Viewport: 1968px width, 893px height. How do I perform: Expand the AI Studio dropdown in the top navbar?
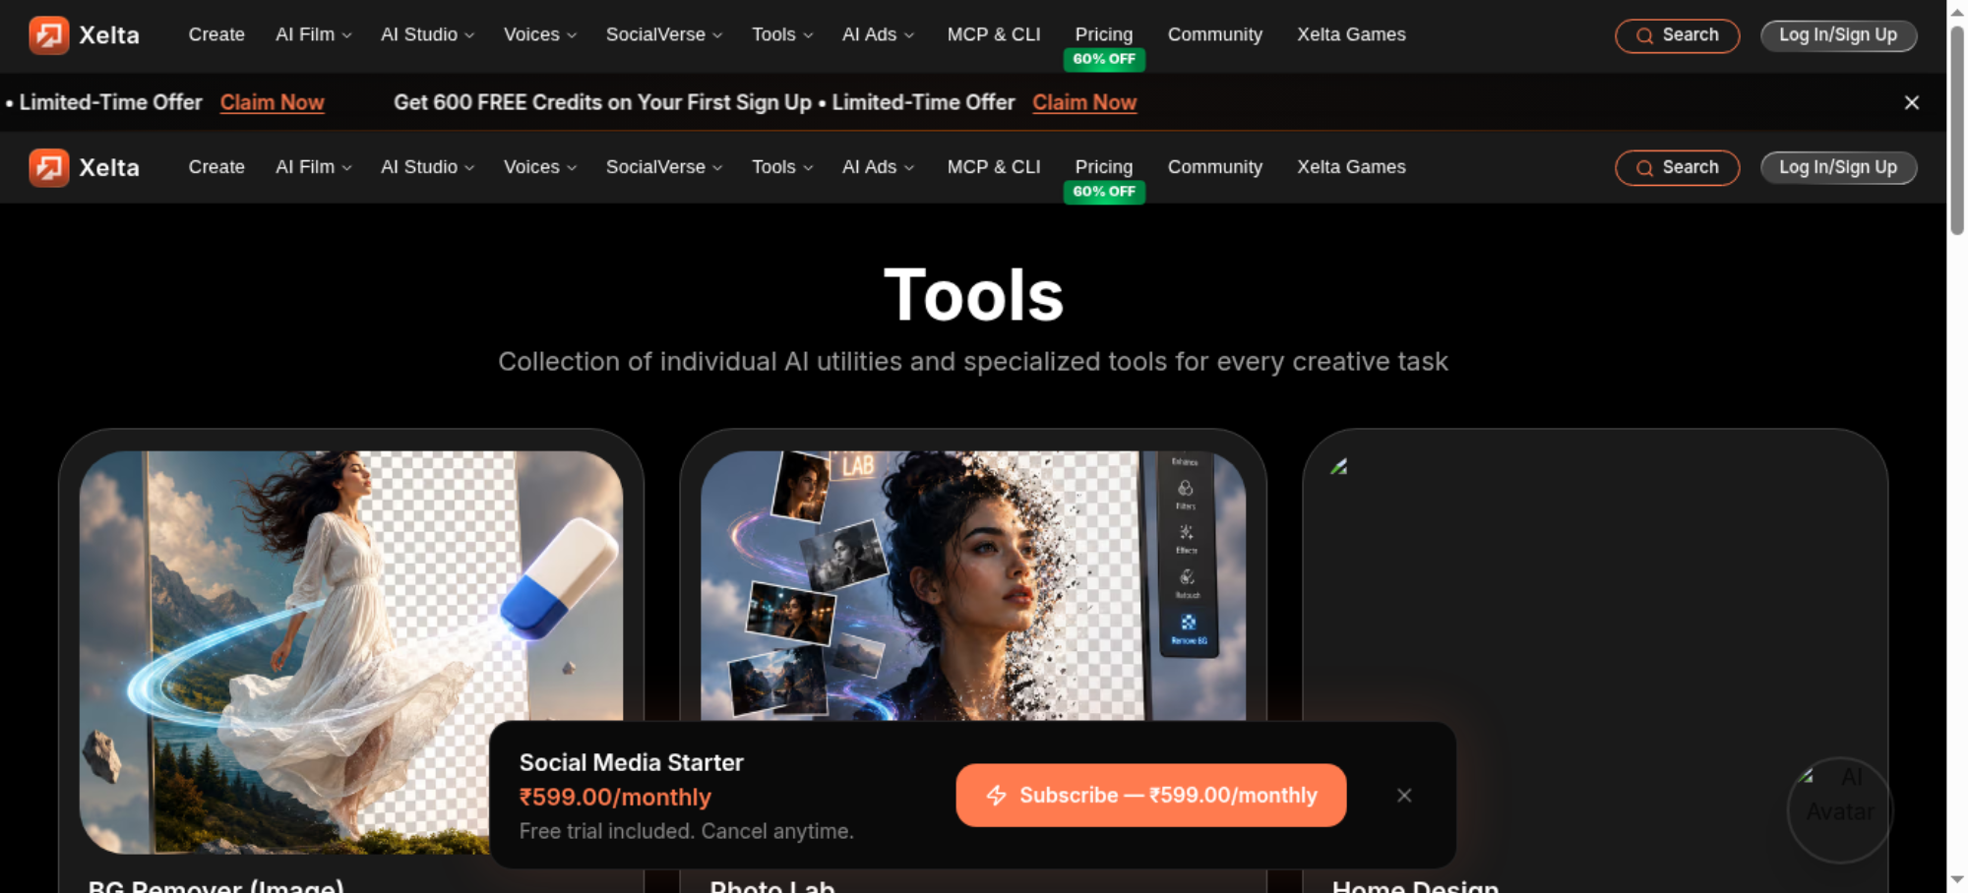click(x=427, y=34)
